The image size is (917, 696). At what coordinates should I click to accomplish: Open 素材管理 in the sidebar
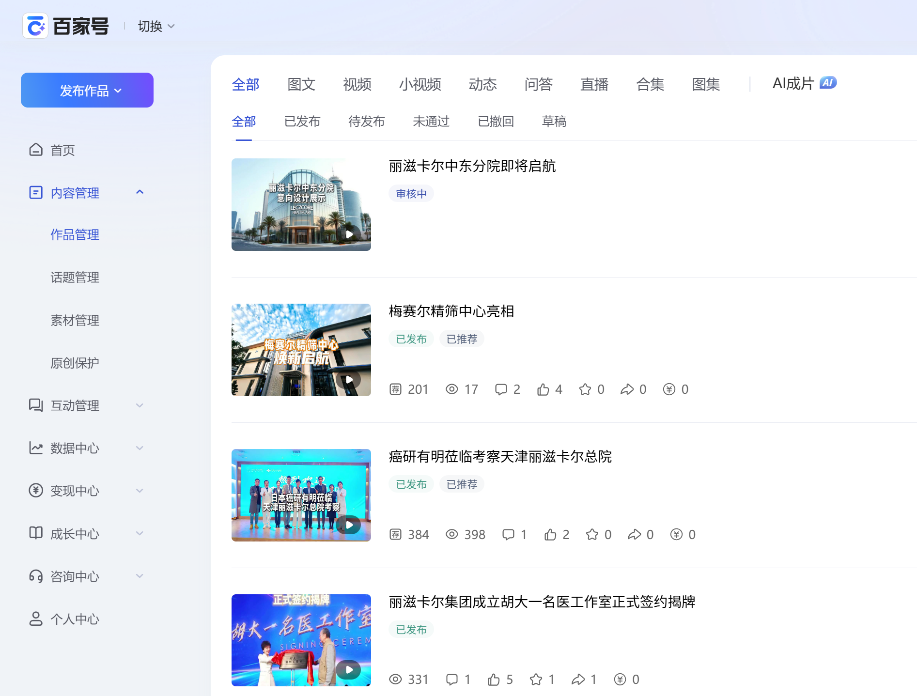(x=75, y=320)
